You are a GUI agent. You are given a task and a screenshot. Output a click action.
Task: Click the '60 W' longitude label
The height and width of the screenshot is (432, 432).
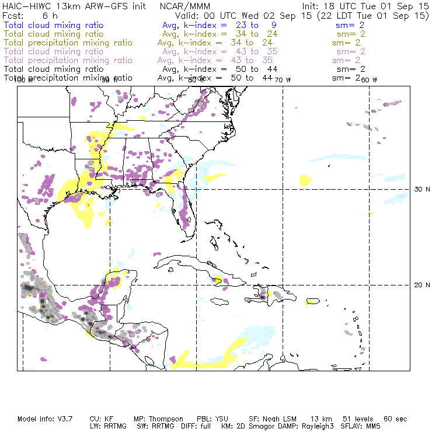[369, 80]
